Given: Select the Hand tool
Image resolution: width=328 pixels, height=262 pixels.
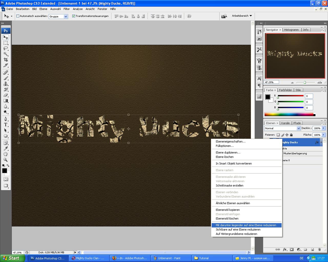Looking at the screenshot, I should 6,154.
